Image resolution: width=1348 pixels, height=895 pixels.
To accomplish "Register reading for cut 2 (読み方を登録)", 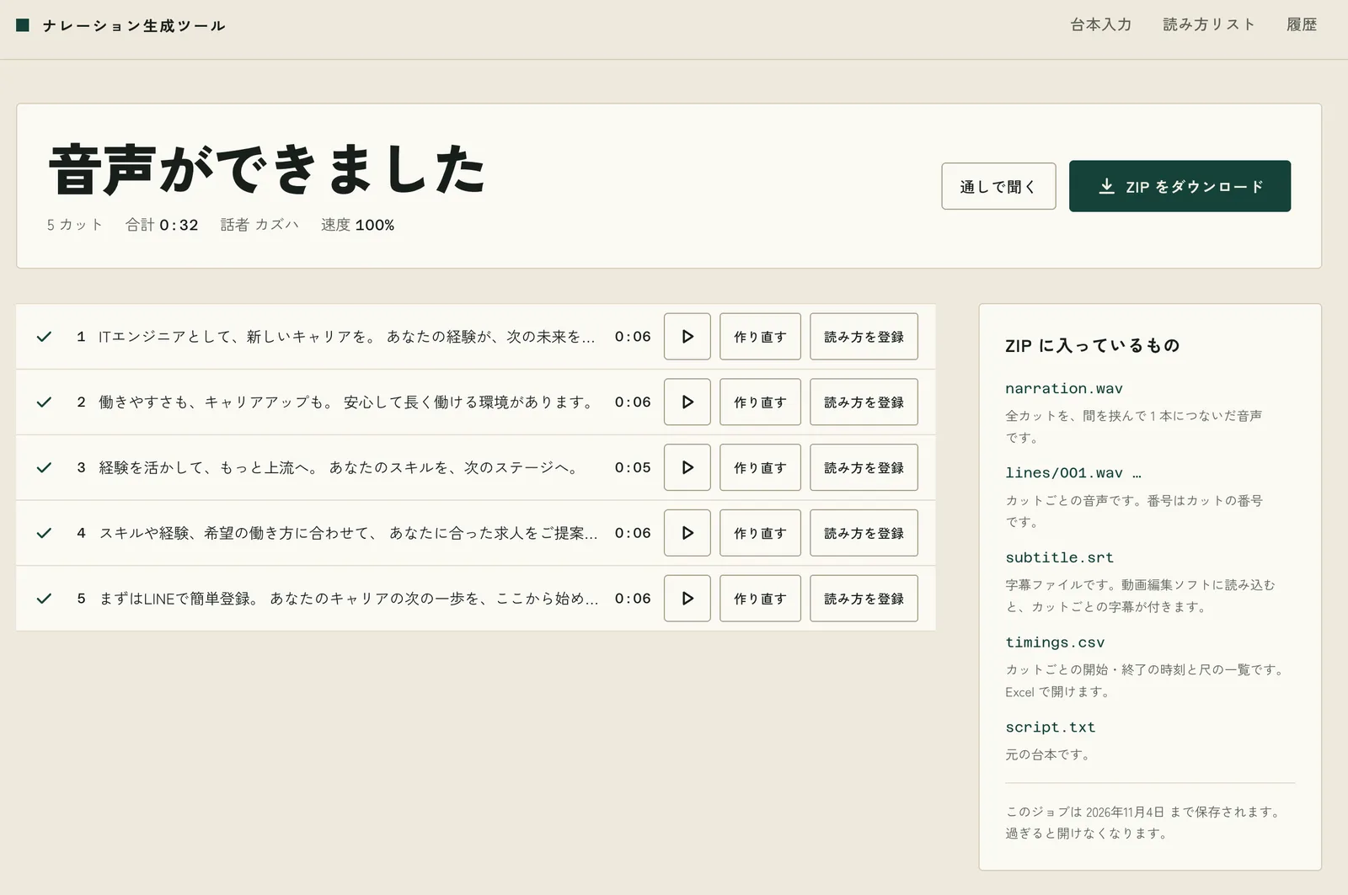I will (x=864, y=402).
